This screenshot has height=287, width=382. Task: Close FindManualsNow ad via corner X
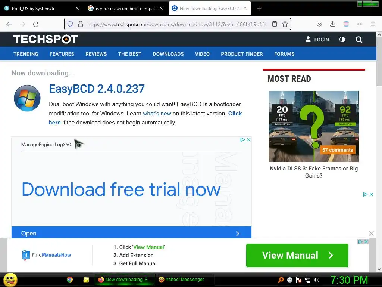click(x=366, y=242)
